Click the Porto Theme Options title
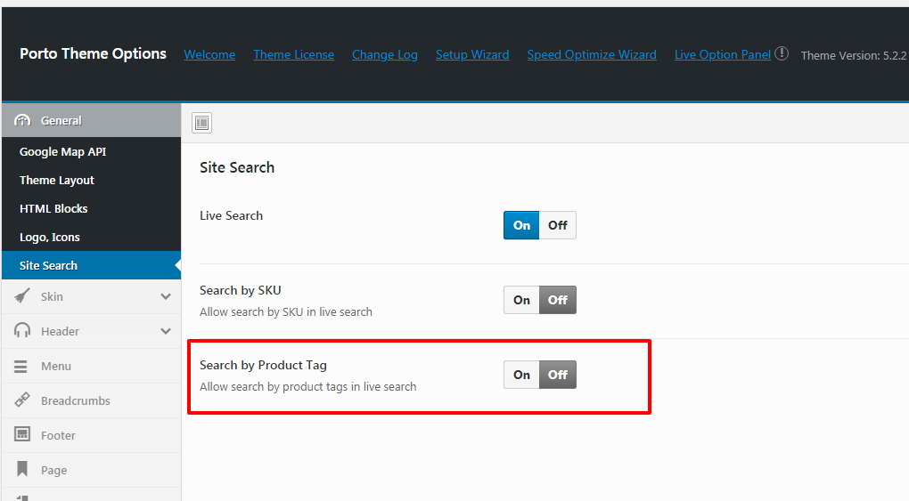 (93, 54)
